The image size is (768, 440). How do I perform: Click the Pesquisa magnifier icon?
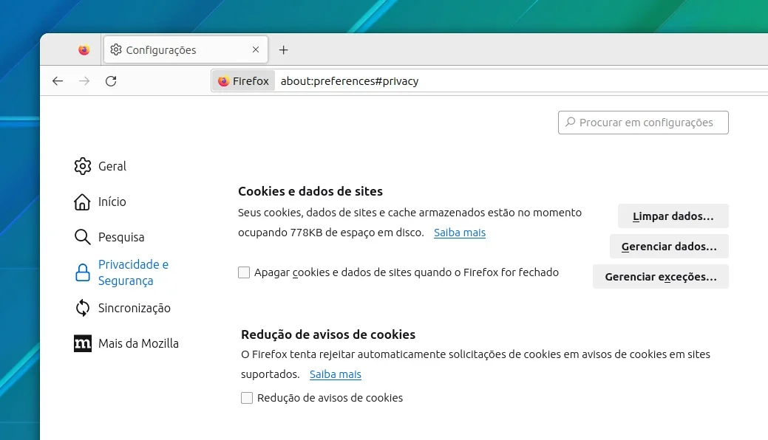pyautogui.click(x=82, y=237)
